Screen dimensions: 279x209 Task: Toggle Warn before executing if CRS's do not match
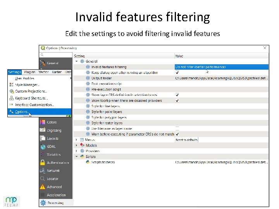[177, 134]
